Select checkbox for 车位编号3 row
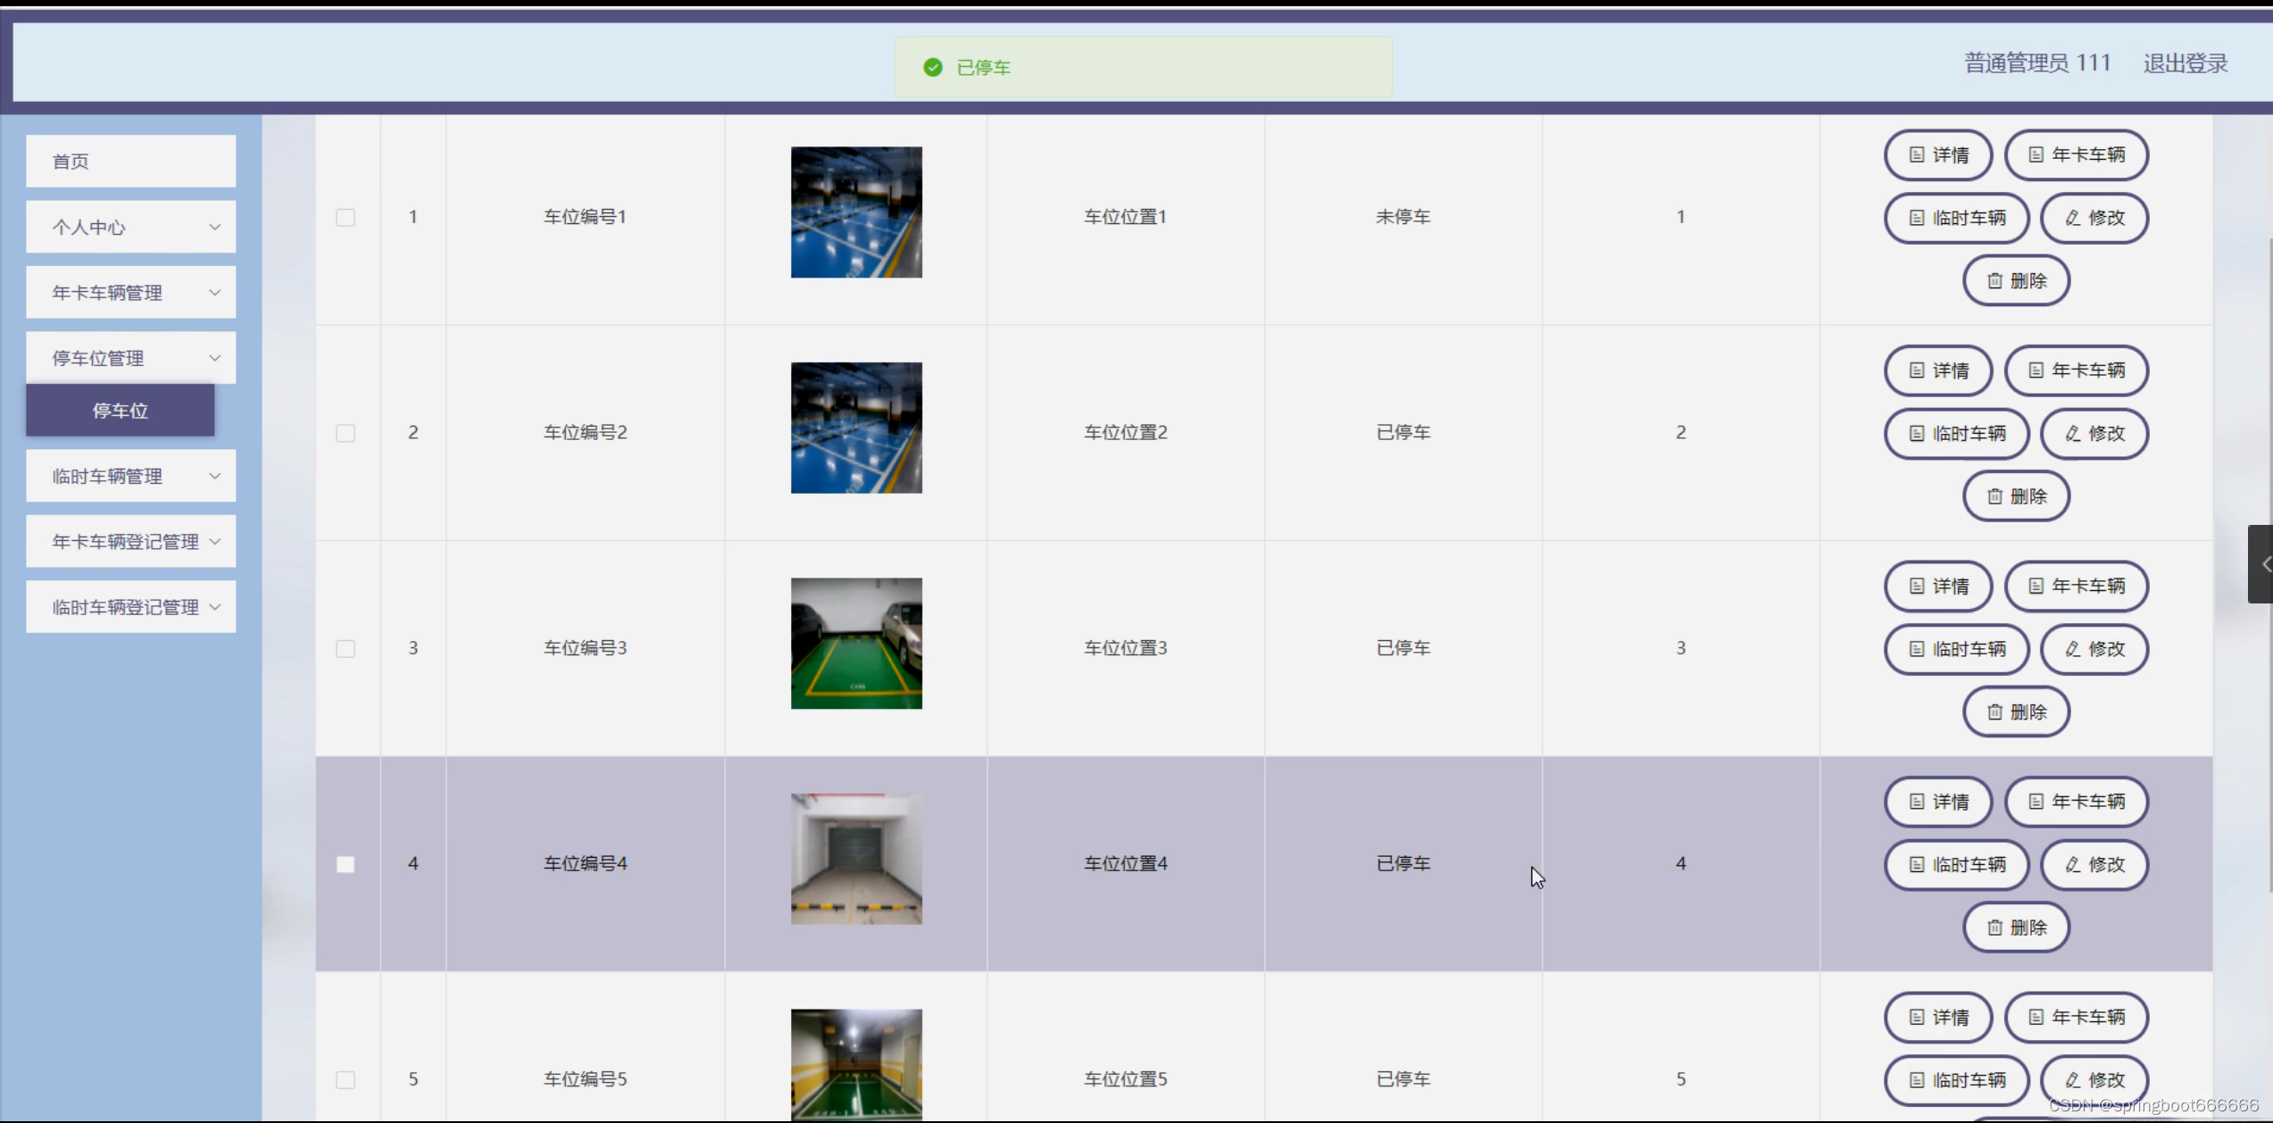This screenshot has width=2273, height=1123. [346, 649]
